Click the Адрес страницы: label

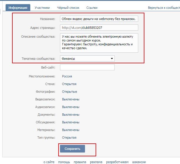[x=43, y=28]
